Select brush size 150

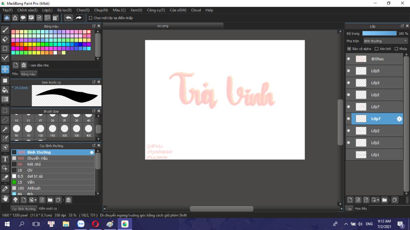tap(52, 131)
